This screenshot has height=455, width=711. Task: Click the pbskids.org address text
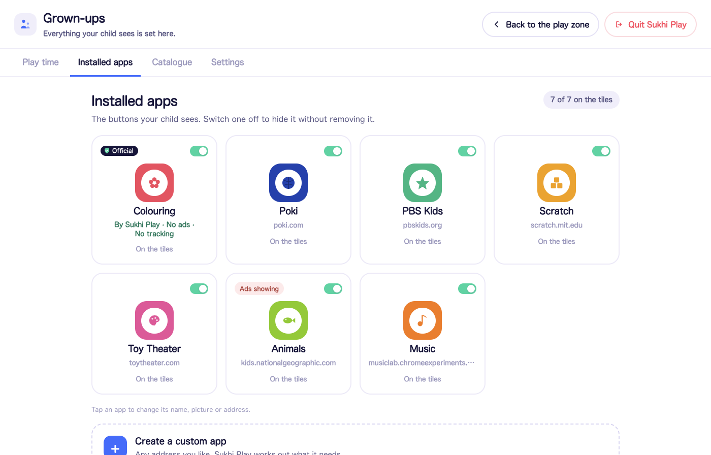pos(423,225)
